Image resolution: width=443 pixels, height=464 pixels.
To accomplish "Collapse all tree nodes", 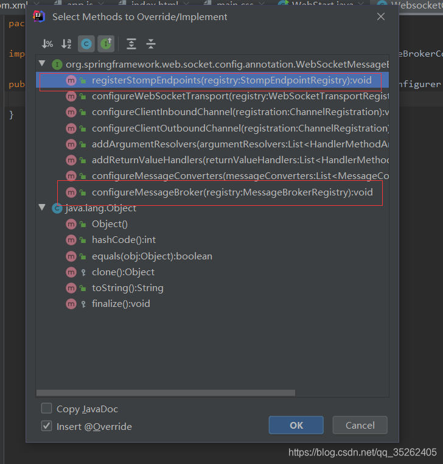I will [151, 44].
